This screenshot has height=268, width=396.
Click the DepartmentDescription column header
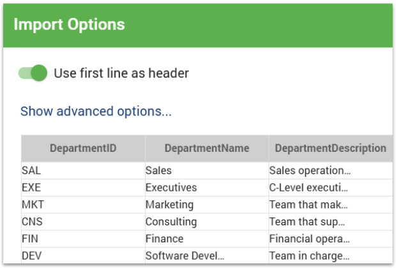click(x=330, y=148)
